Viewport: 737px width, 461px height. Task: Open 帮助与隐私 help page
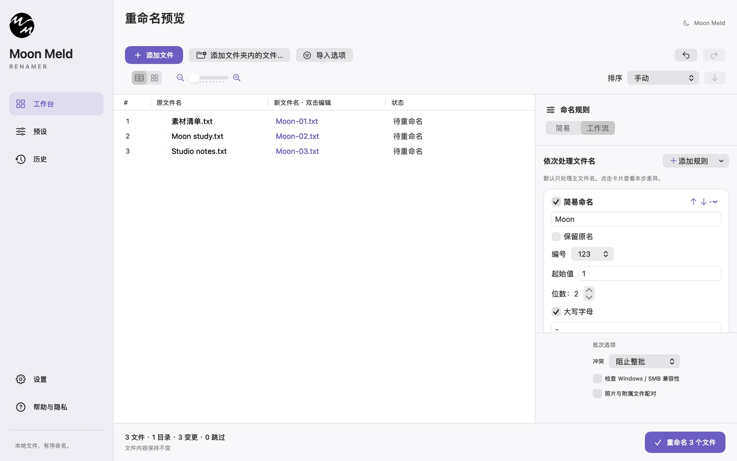click(x=56, y=407)
